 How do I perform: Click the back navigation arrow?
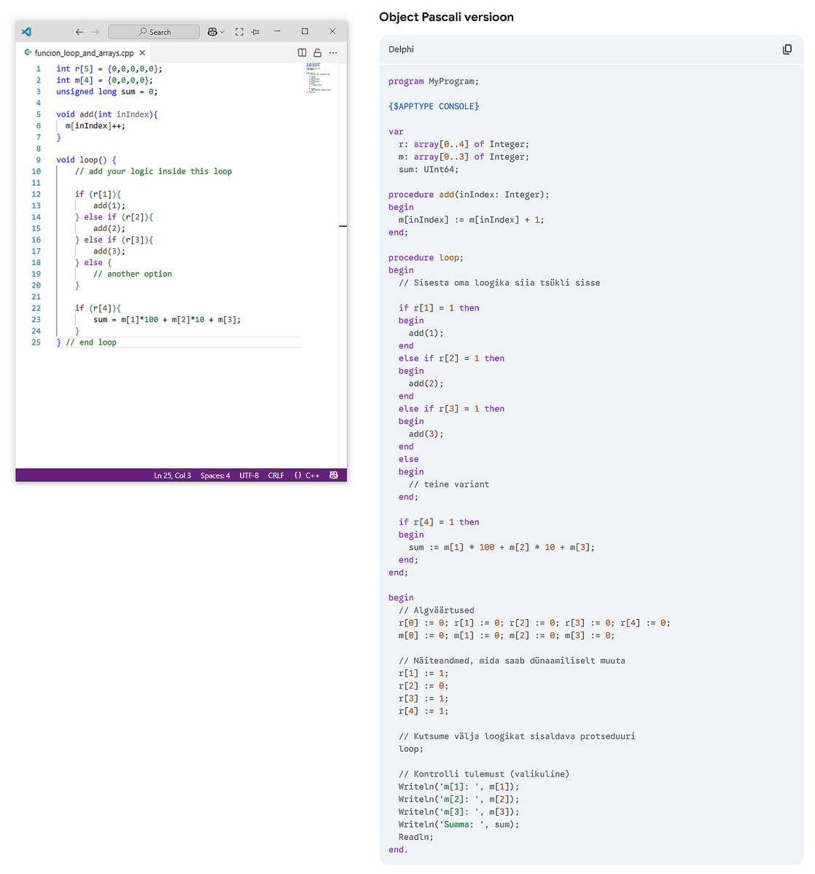(x=79, y=32)
